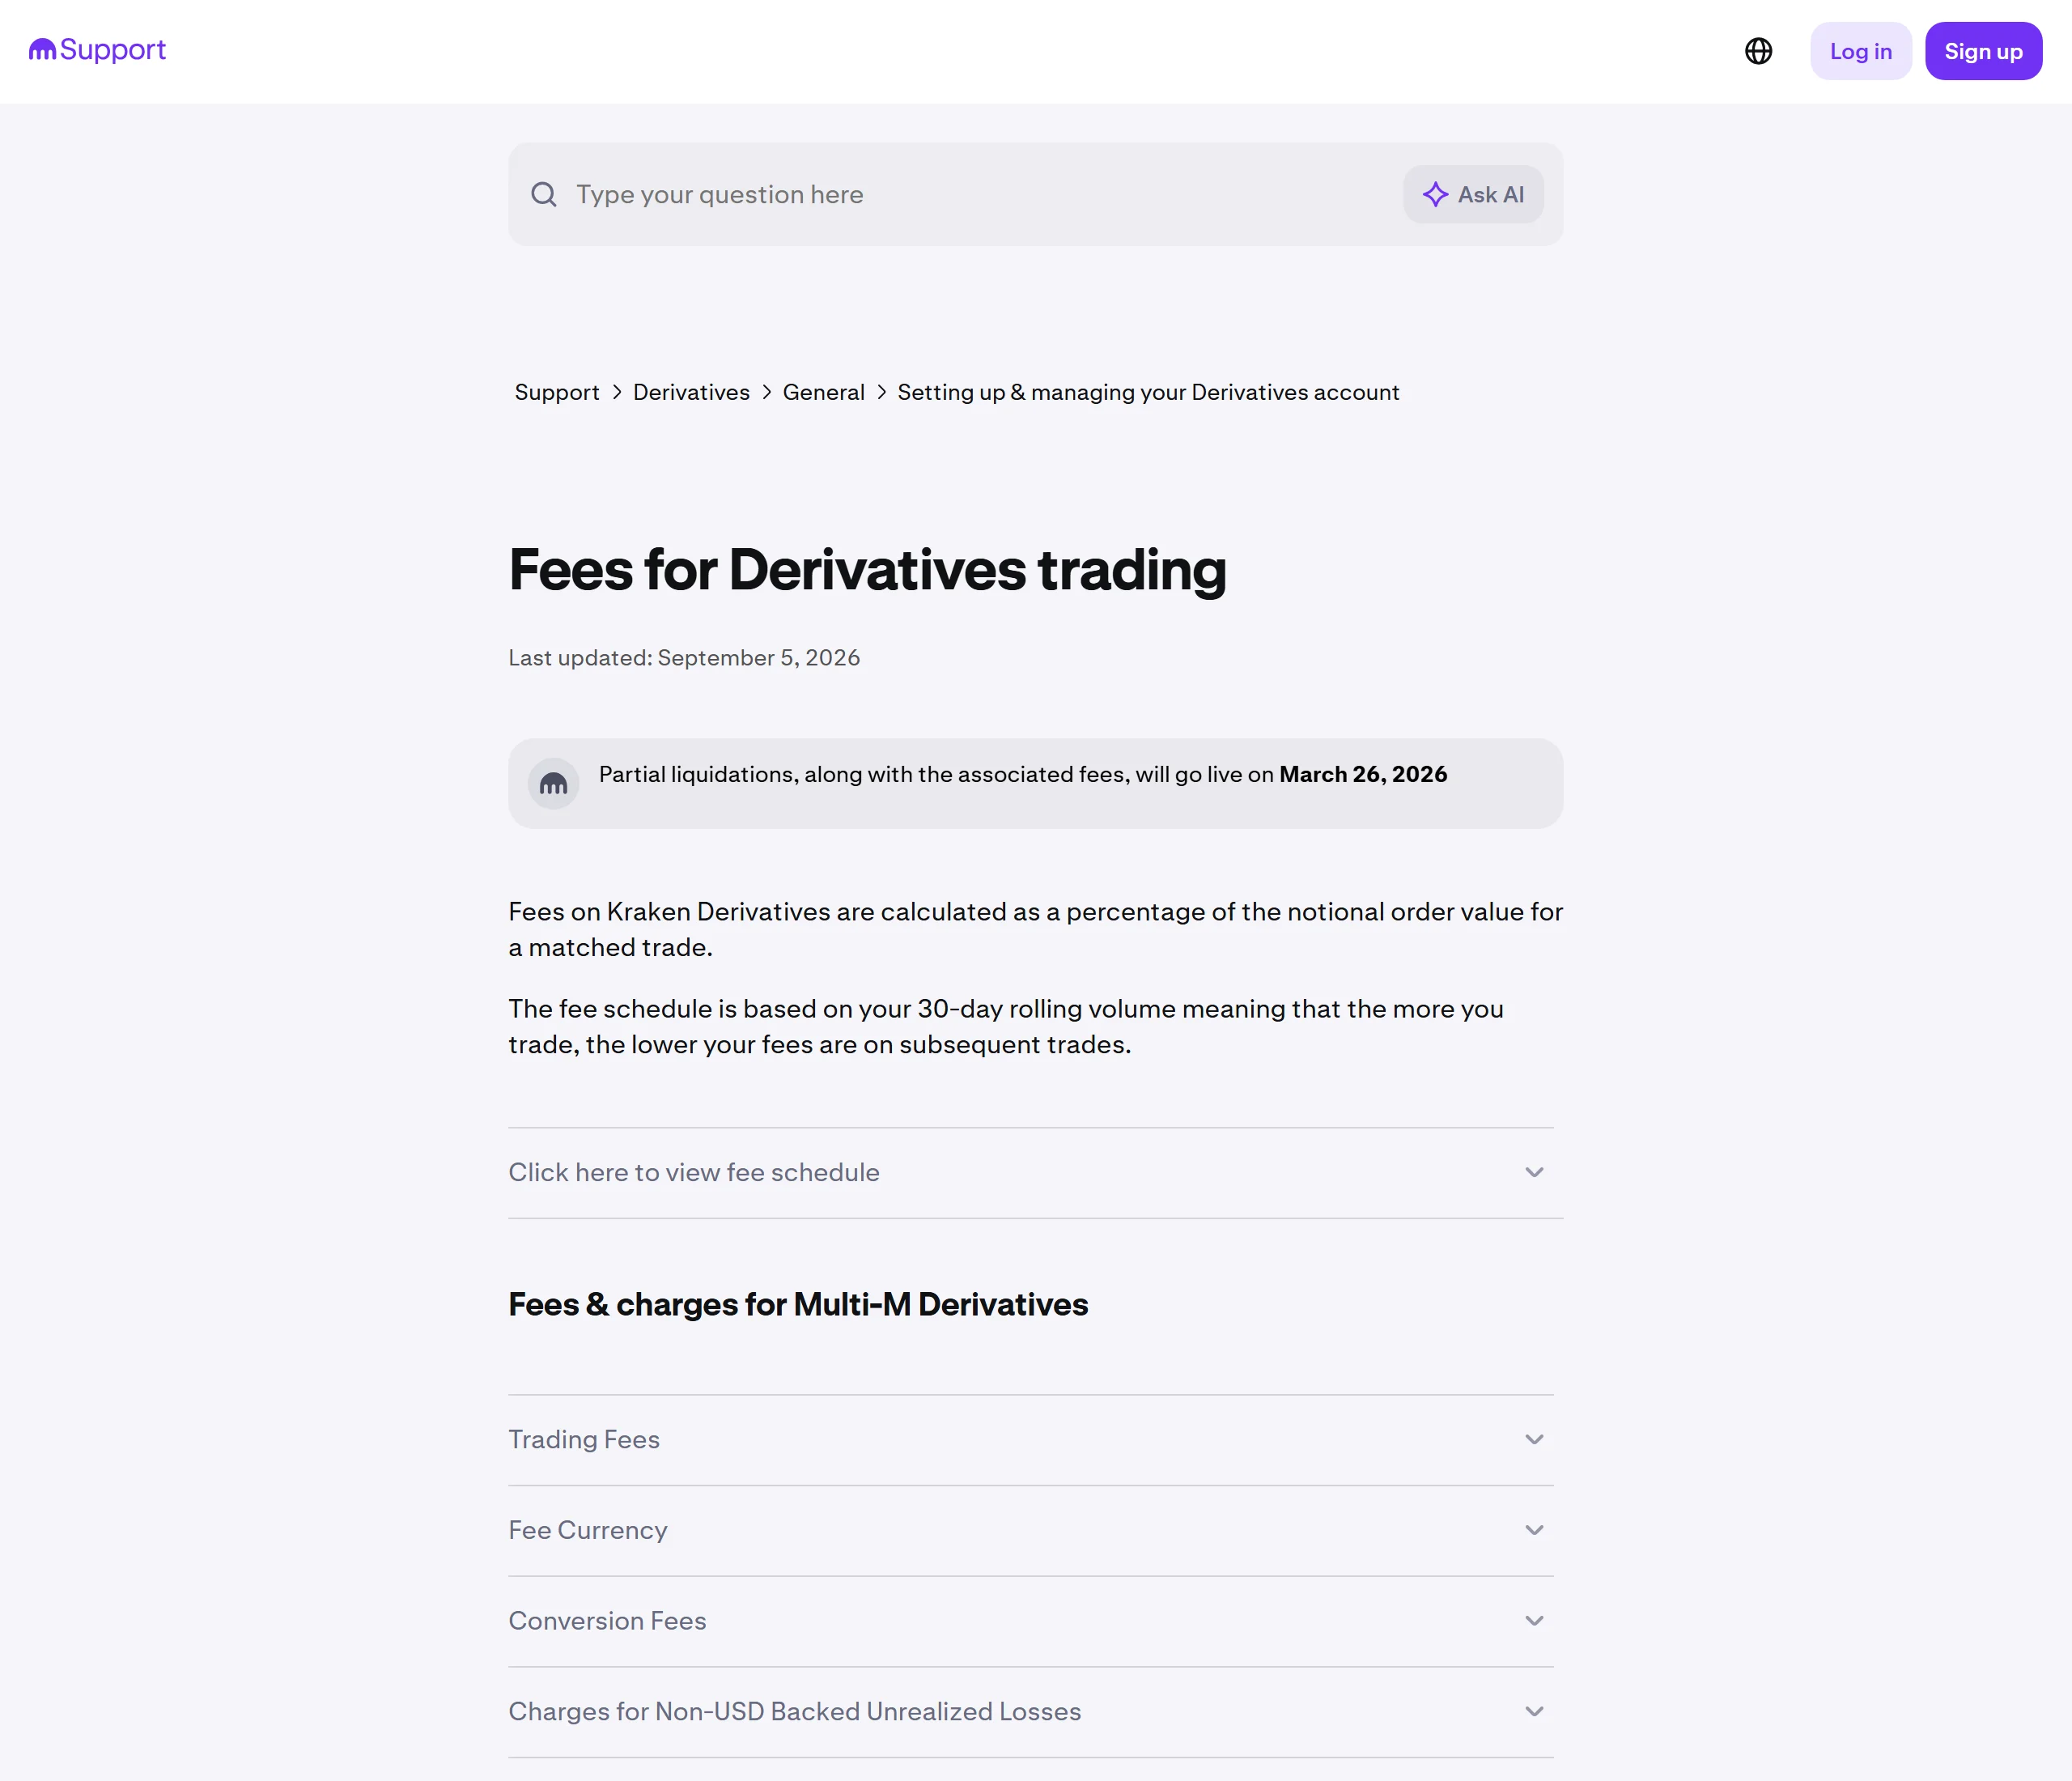The height and width of the screenshot is (1781, 2072).
Task: Expand the fee schedule chevron arrow
Action: click(x=1534, y=1172)
